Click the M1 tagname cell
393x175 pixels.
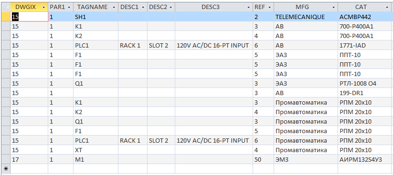coord(96,159)
